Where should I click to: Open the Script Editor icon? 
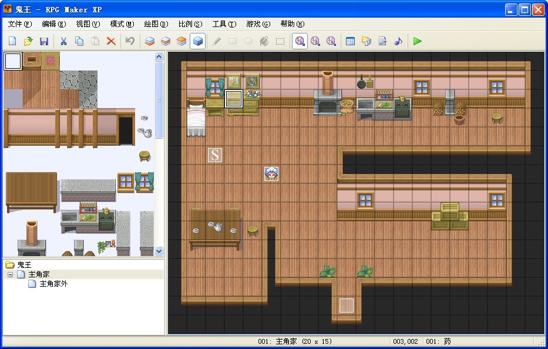pyautogui.click(x=382, y=41)
